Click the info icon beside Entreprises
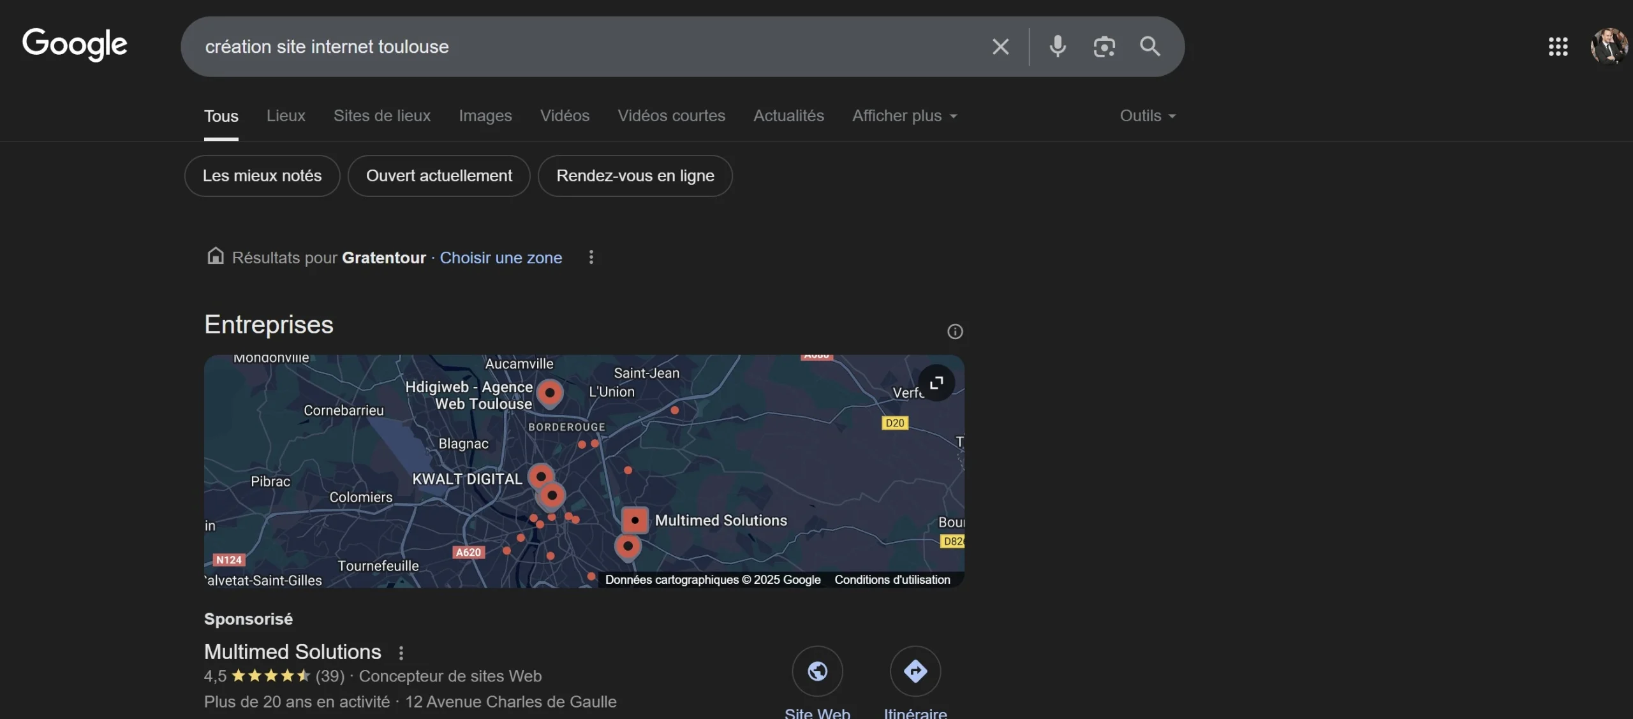This screenshot has height=719, width=1633. pyautogui.click(x=955, y=331)
